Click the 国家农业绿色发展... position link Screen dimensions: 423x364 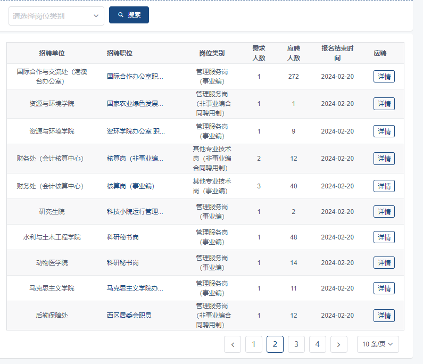(135, 104)
